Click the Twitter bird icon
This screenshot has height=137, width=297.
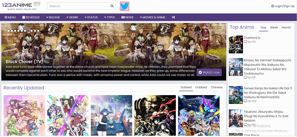click(125, 6)
